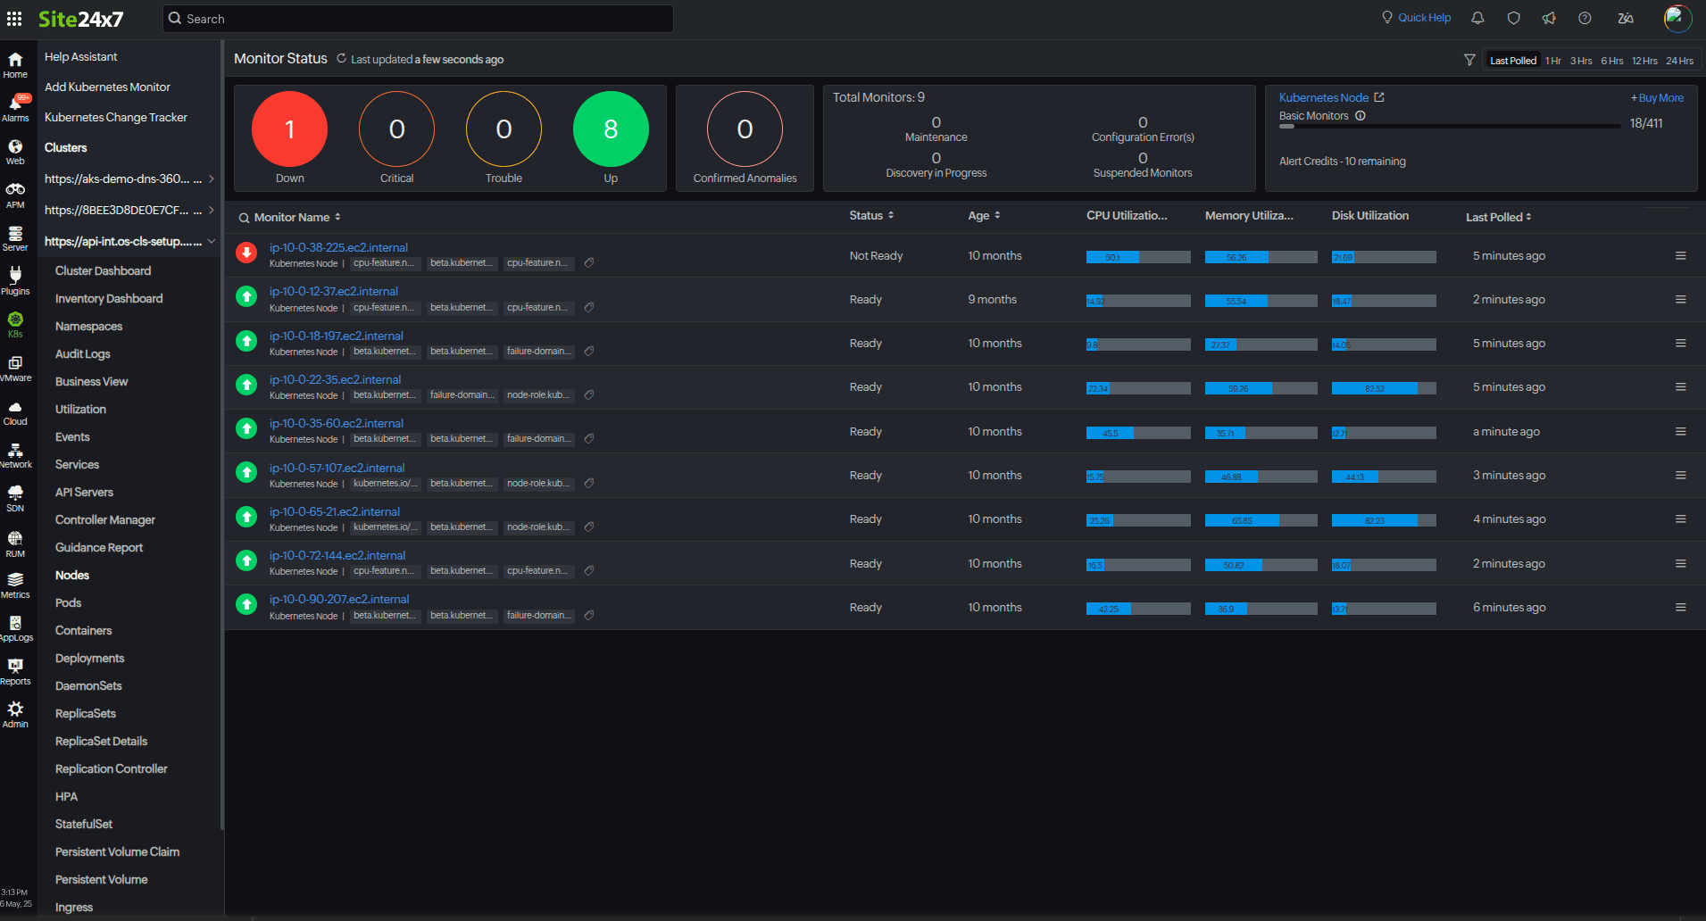
Task: Open Deployments in the cluster tree
Action: click(x=89, y=659)
